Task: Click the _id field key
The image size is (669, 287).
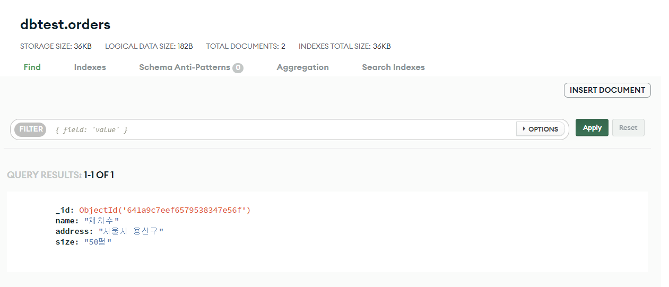Action: 65,210
